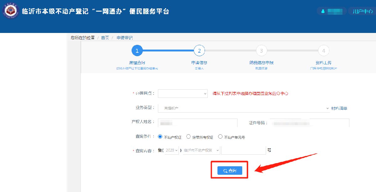This screenshot has width=376, height=192.
Task: Open 申请登记 breadcrumb link
Action: pos(124,38)
